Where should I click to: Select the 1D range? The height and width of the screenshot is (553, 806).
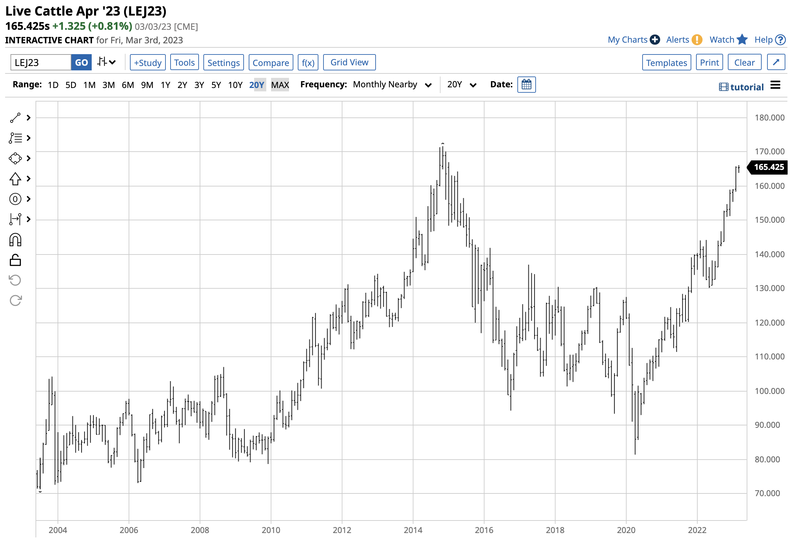pos(53,85)
